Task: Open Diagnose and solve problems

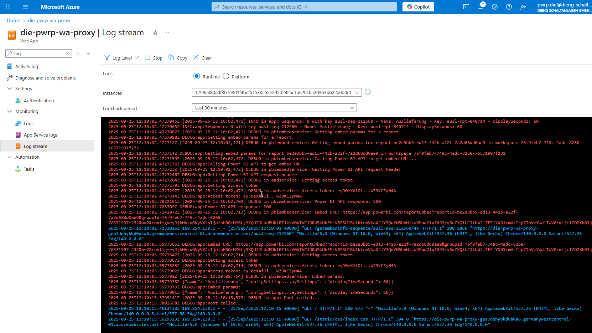Action: [x=46, y=78]
